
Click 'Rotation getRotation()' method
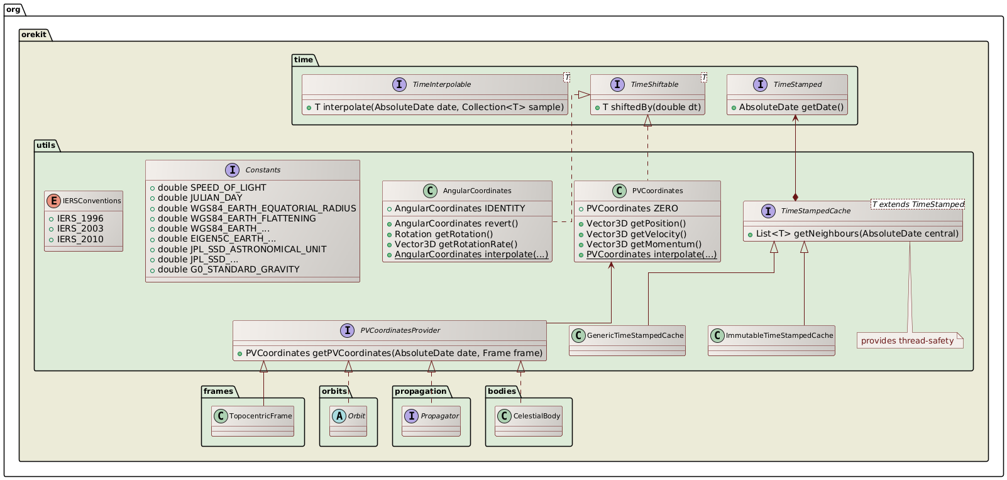(444, 233)
